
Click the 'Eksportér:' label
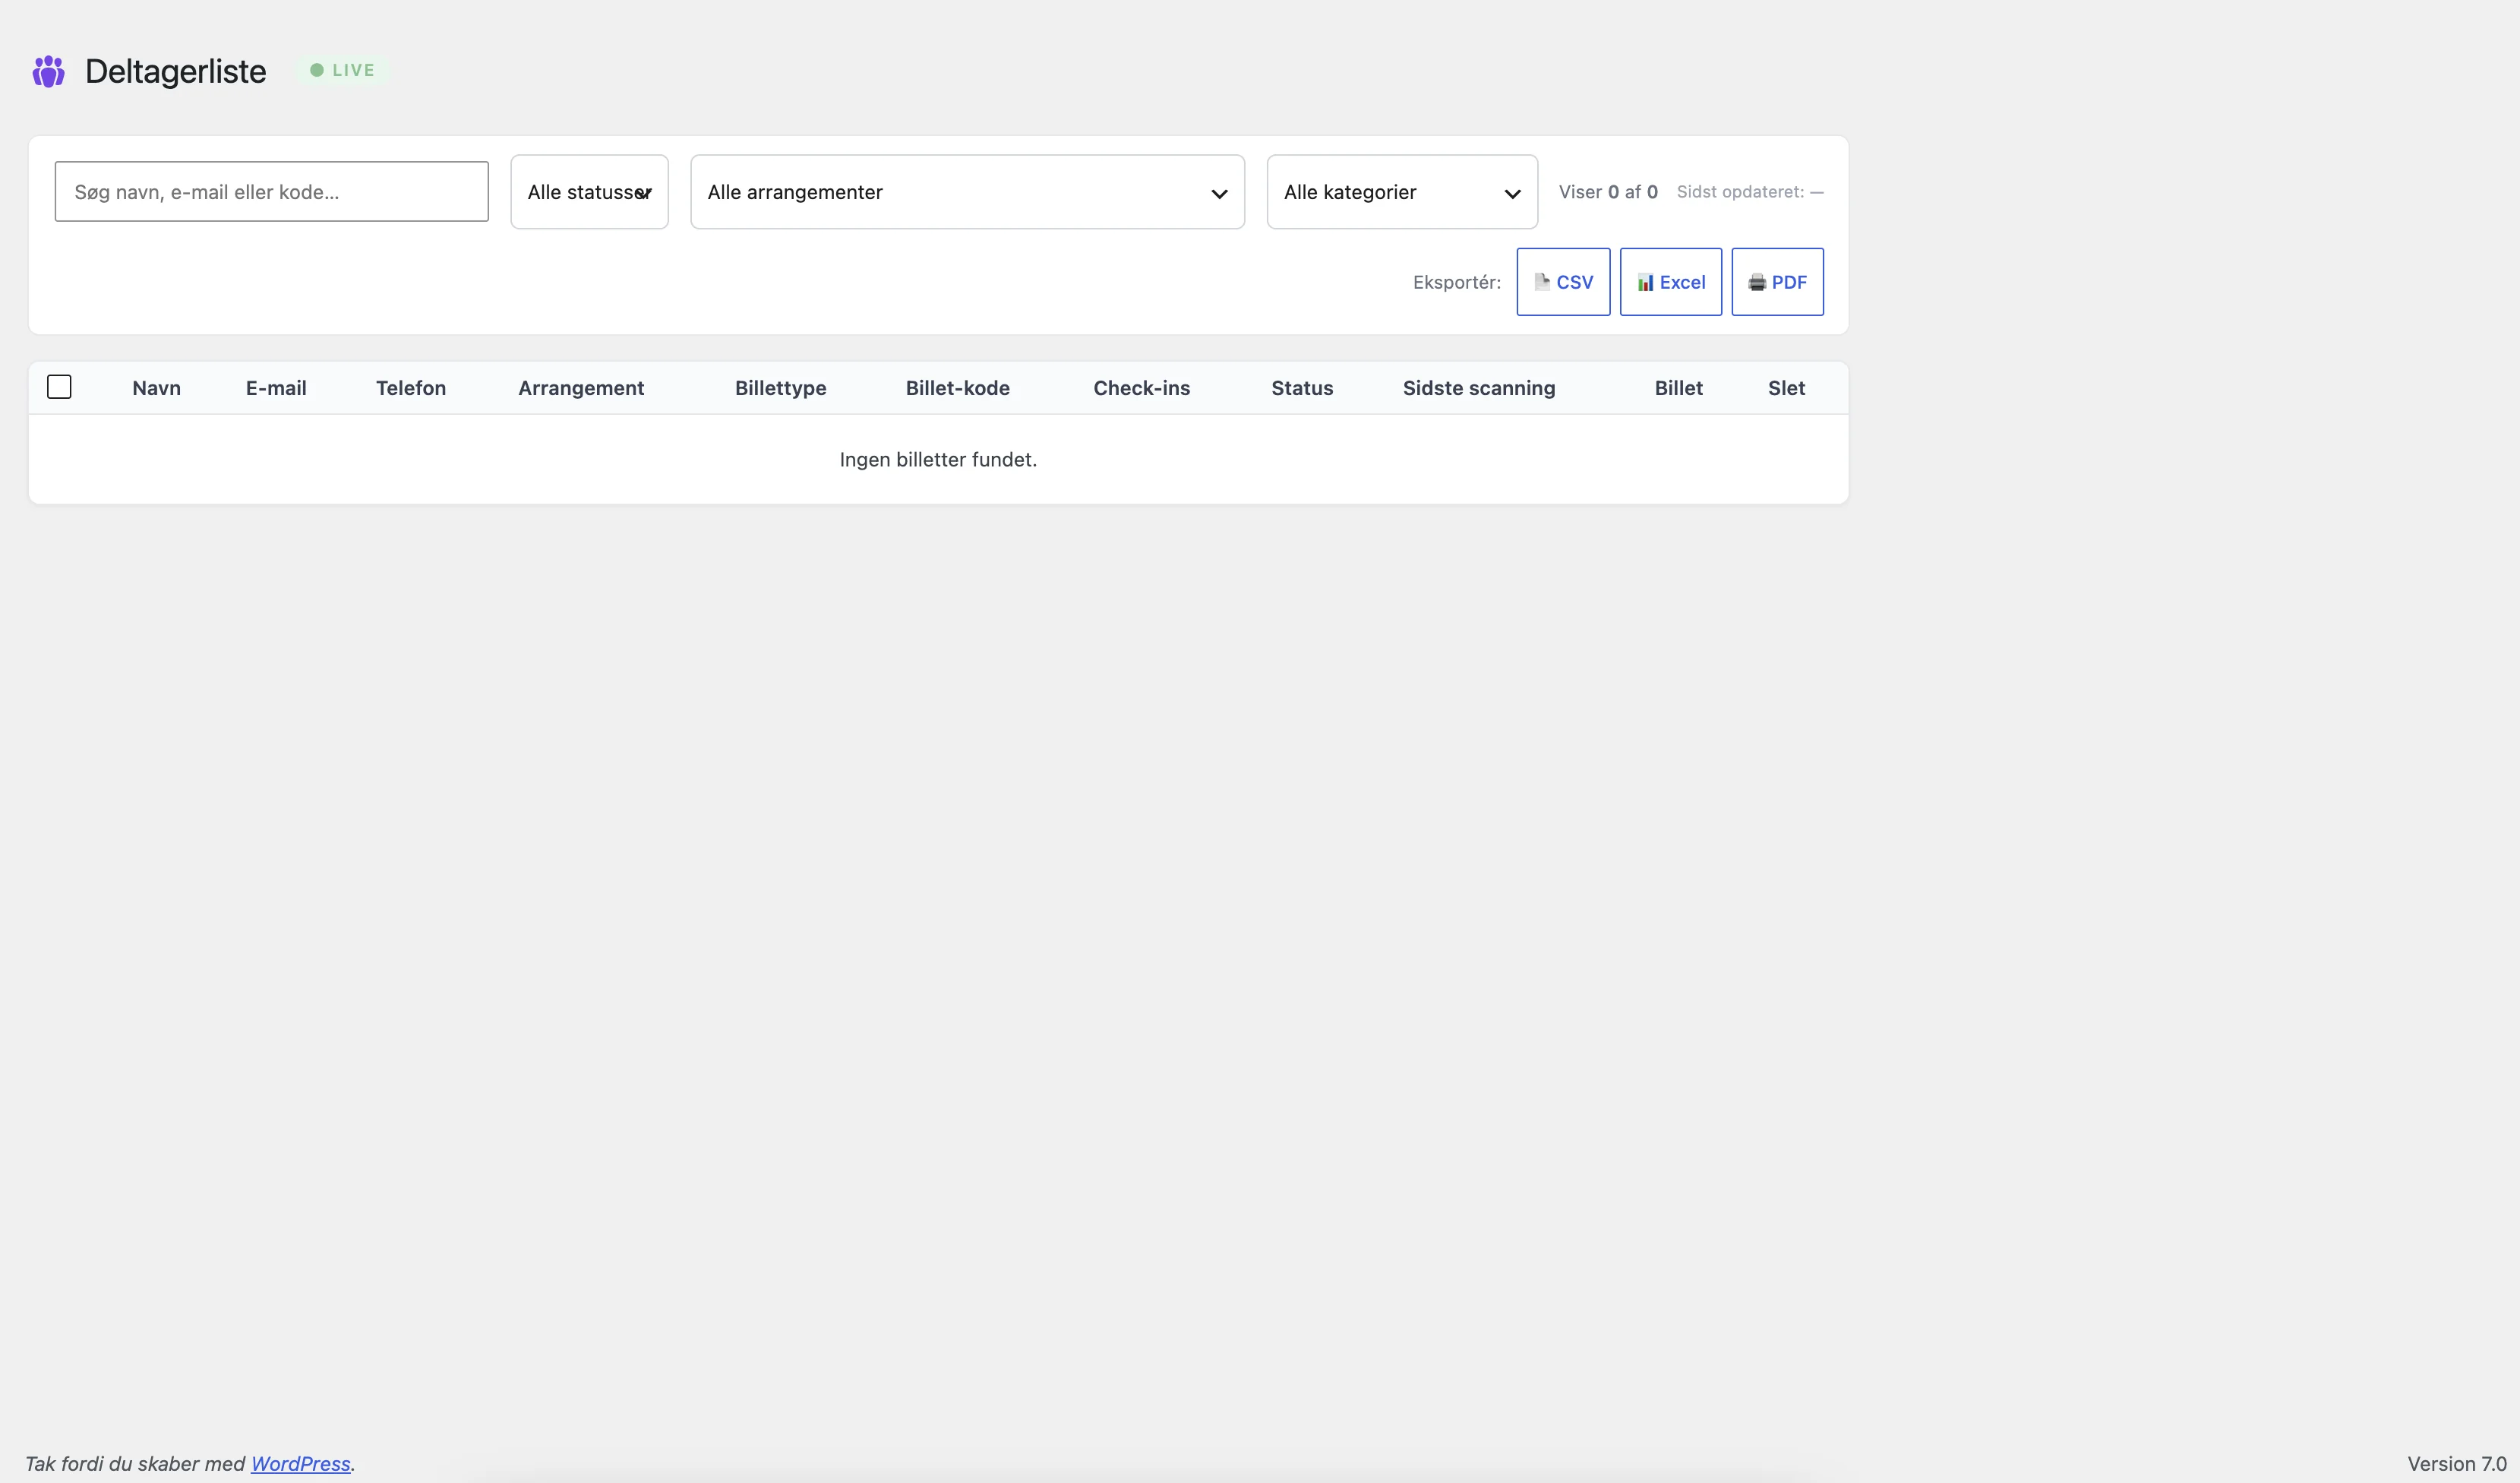1456,282
